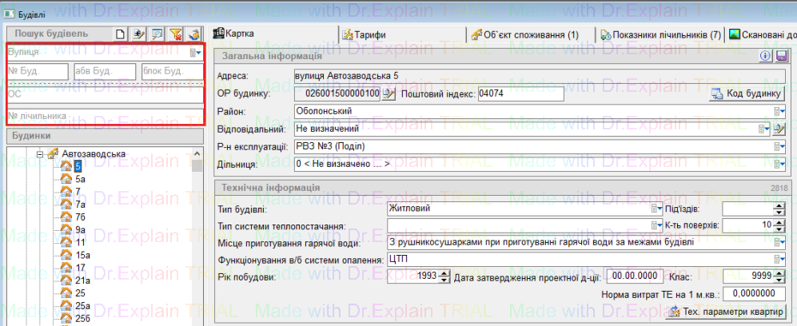
Task: Click the Поштовий індекс input field
Action: (x=520, y=94)
